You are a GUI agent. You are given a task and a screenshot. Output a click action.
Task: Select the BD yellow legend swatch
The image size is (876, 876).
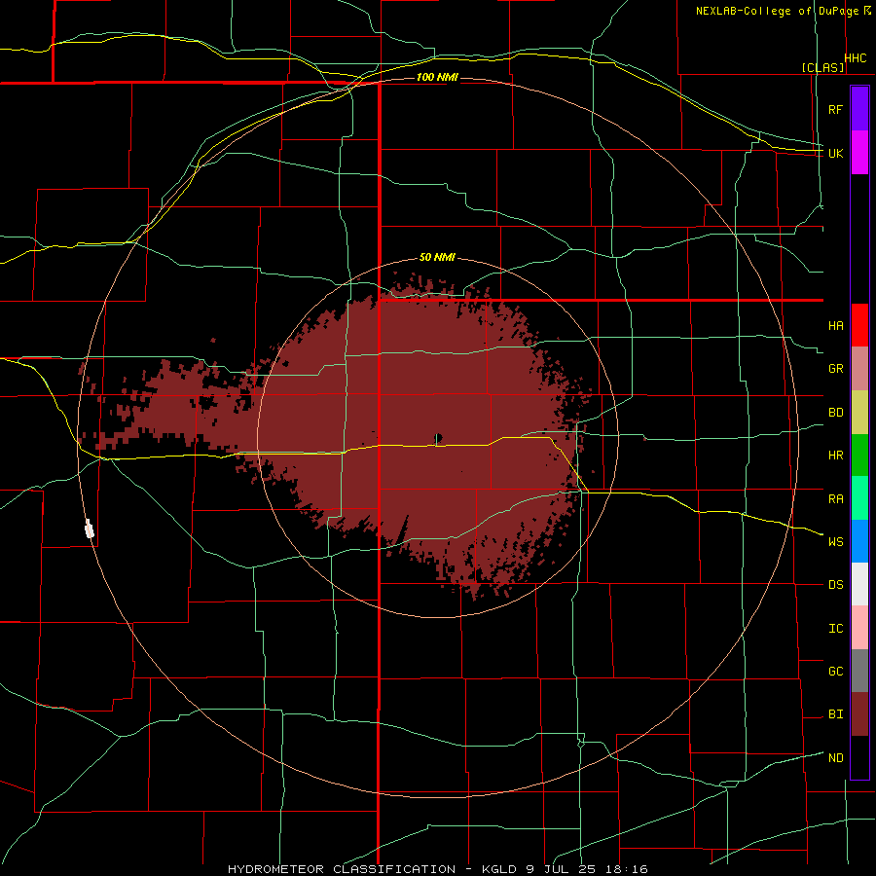point(859,413)
